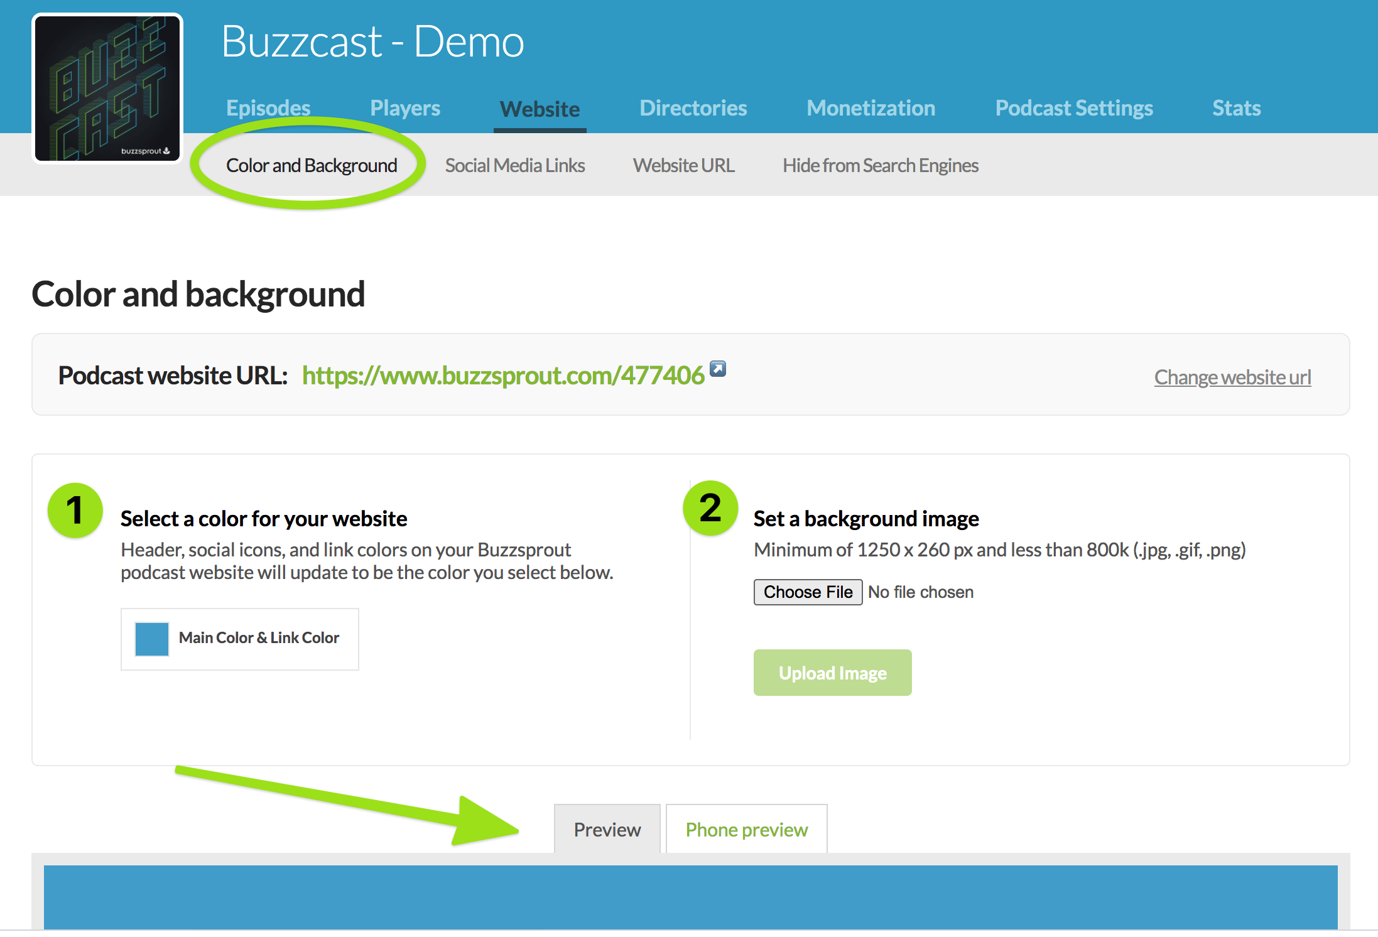The height and width of the screenshot is (937, 1378).
Task: Go to Monetization settings
Action: coord(871,108)
